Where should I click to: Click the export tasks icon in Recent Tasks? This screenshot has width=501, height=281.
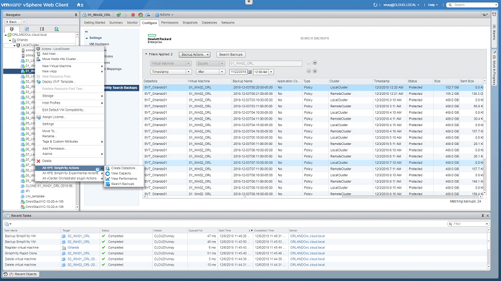click(x=7, y=224)
